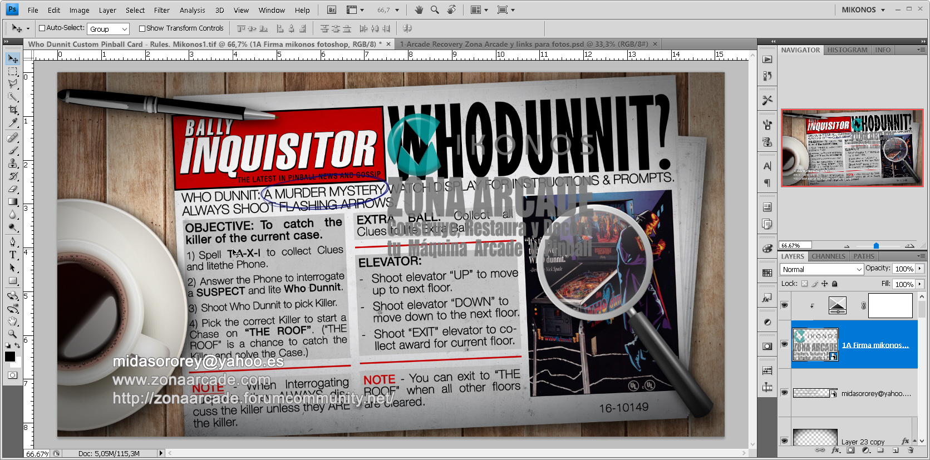Open the layer style fx menu

click(x=835, y=450)
